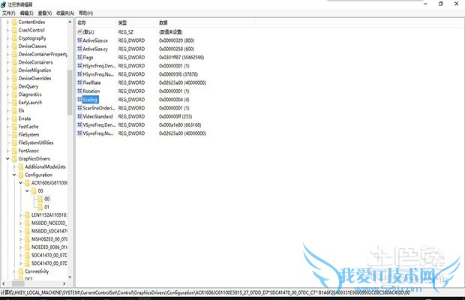Viewport: 465px width, 300px height.
Task: Click the ScanlineOrdering DWORD value icon
Action: click(x=79, y=108)
